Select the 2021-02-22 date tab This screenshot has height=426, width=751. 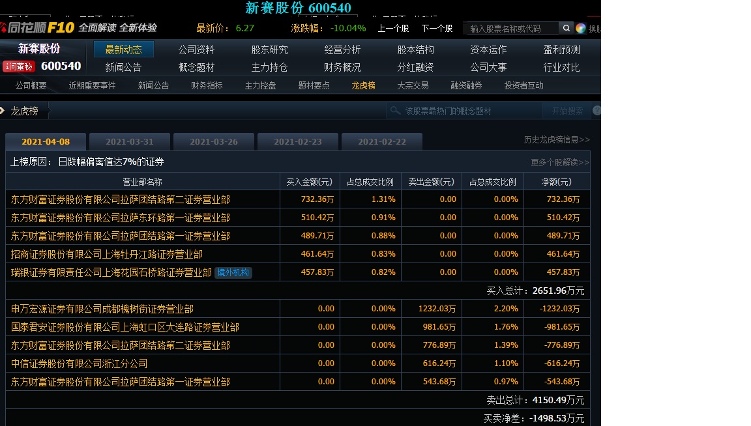[x=382, y=142]
